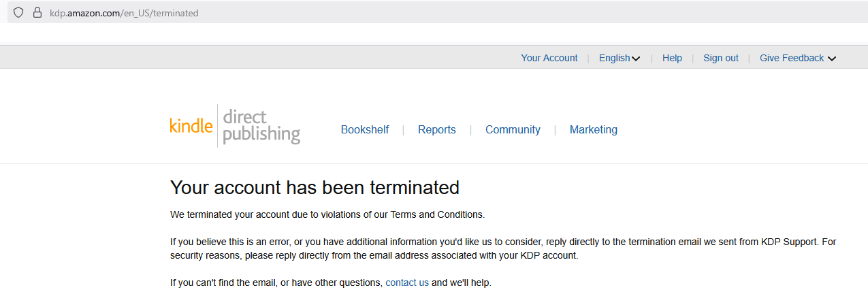Go to the Community section

point(513,130)
